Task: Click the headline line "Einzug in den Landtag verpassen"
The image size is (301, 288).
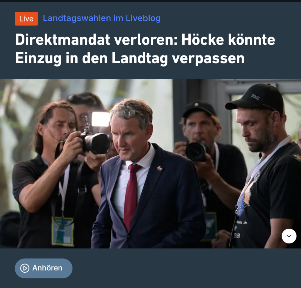Action: (130, 58)
